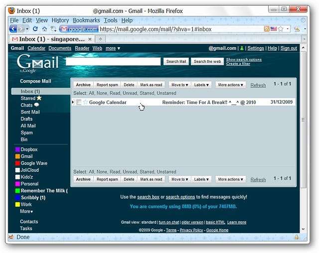Viewport: 319px width, 253px height.
Task: Click the red Google Wave label color
Action: (x=18, y=163)
